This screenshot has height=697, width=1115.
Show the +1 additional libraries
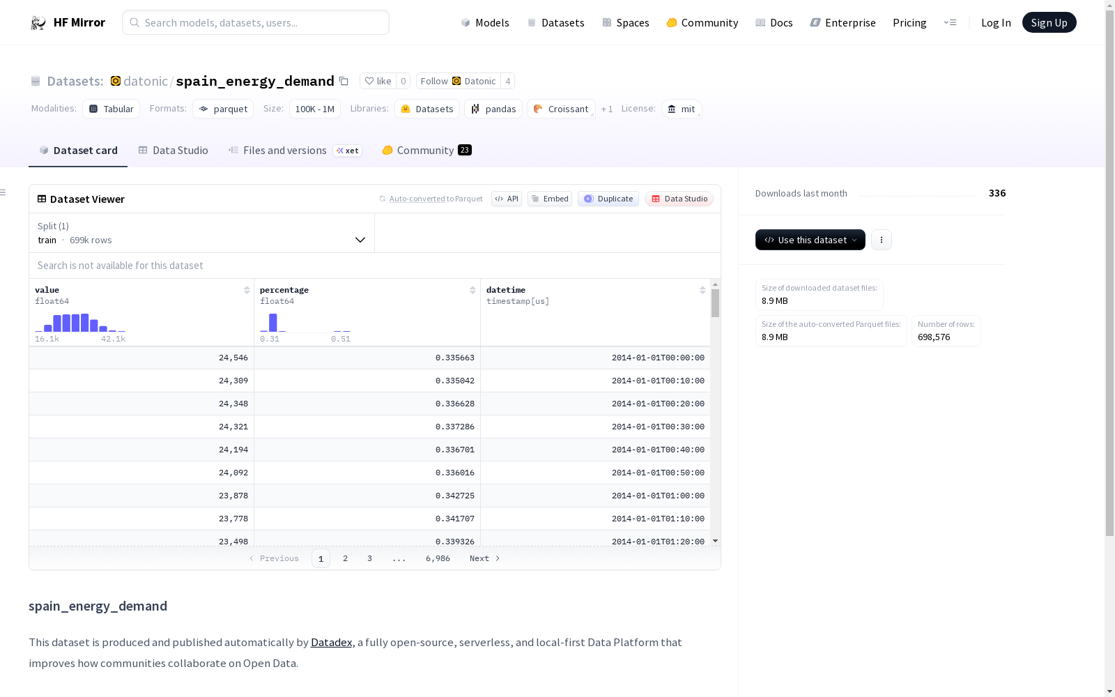pos(607,109)
